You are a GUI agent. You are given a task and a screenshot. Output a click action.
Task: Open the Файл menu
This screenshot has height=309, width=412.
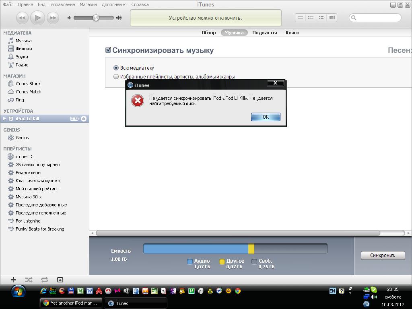coord(8,4)
